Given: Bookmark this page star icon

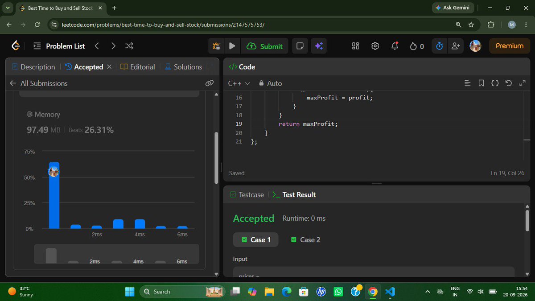Looking at the screenshot, I should pyautogui.click(x=471, y=25).
